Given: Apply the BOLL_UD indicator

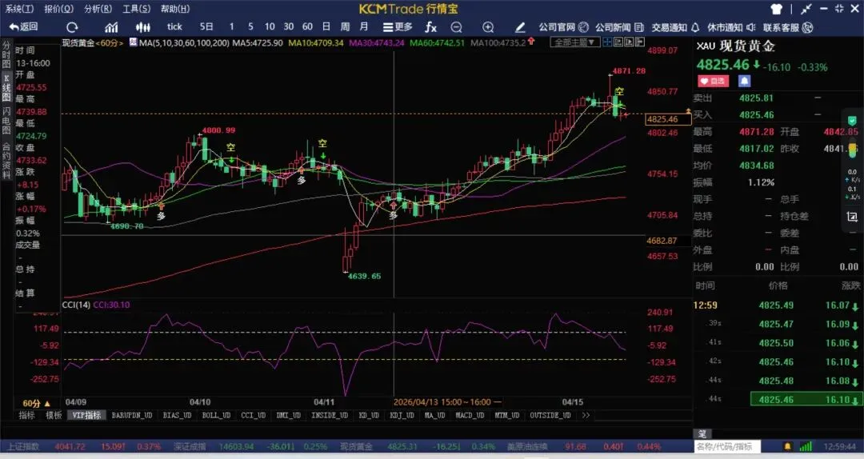Looking at the screenshot, I should 216,415.
